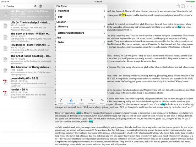Filter by Plain text file type

pos(81,11)
